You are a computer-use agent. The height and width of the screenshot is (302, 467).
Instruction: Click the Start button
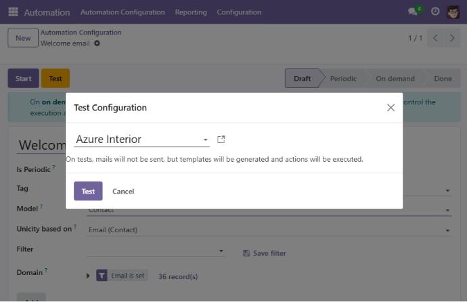coord(23,79)
